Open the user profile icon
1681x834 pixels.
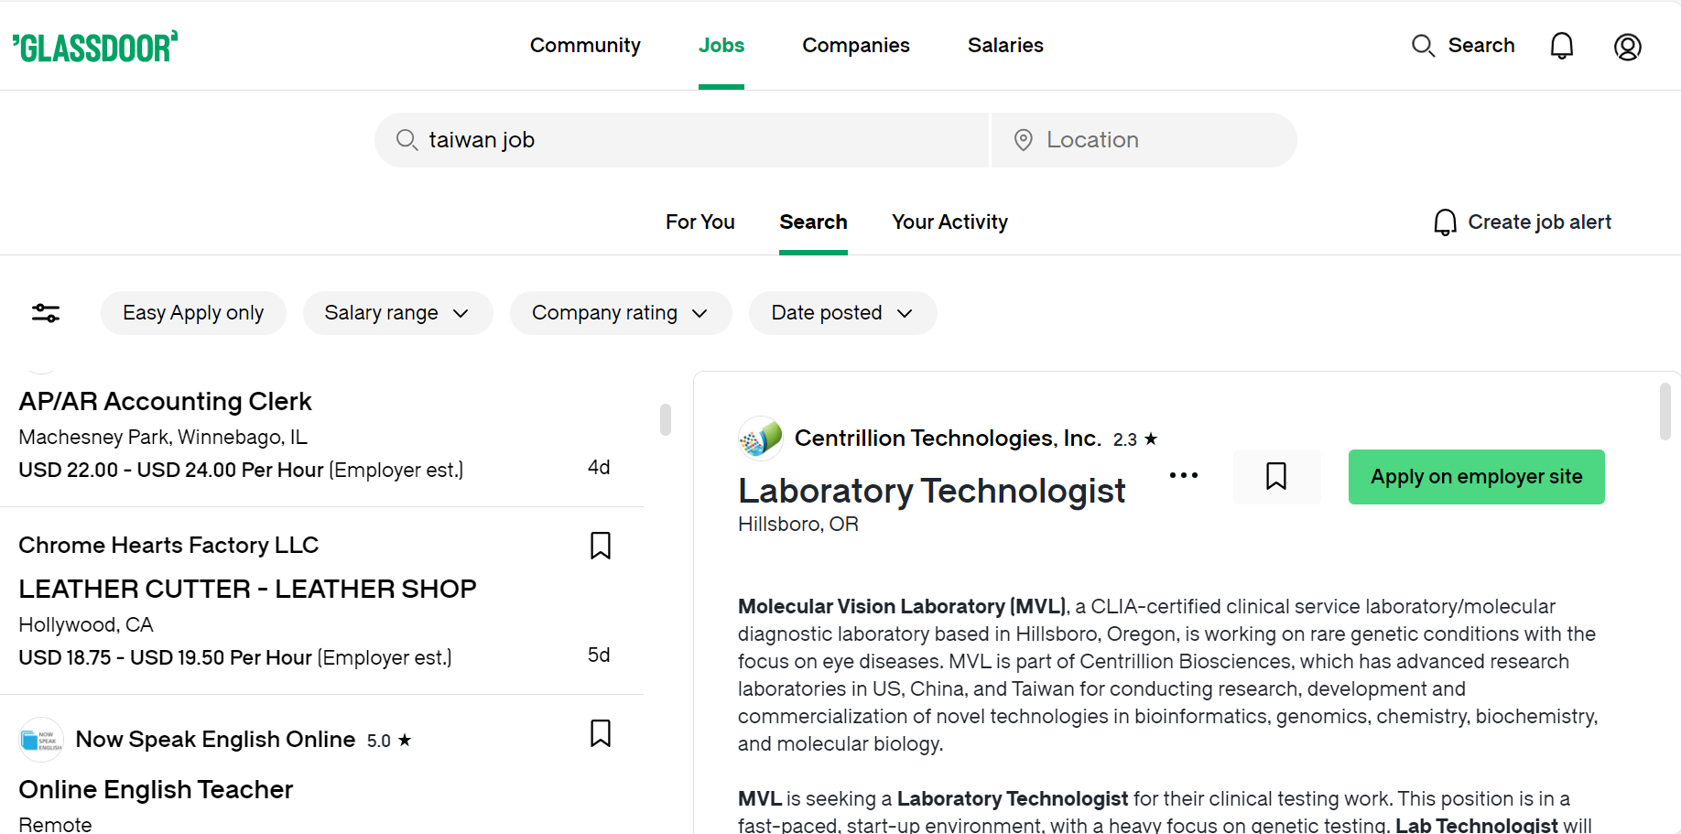(x=1627, y=47)
